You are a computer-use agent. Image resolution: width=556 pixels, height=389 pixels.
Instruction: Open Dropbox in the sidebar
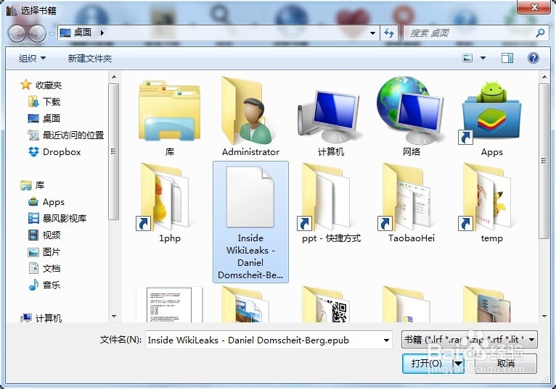(54, 152)
